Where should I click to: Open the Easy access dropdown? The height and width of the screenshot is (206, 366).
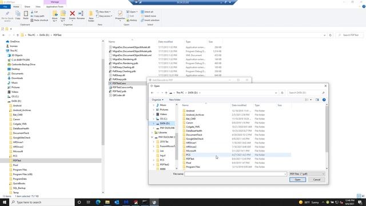(x=104, y=16)
